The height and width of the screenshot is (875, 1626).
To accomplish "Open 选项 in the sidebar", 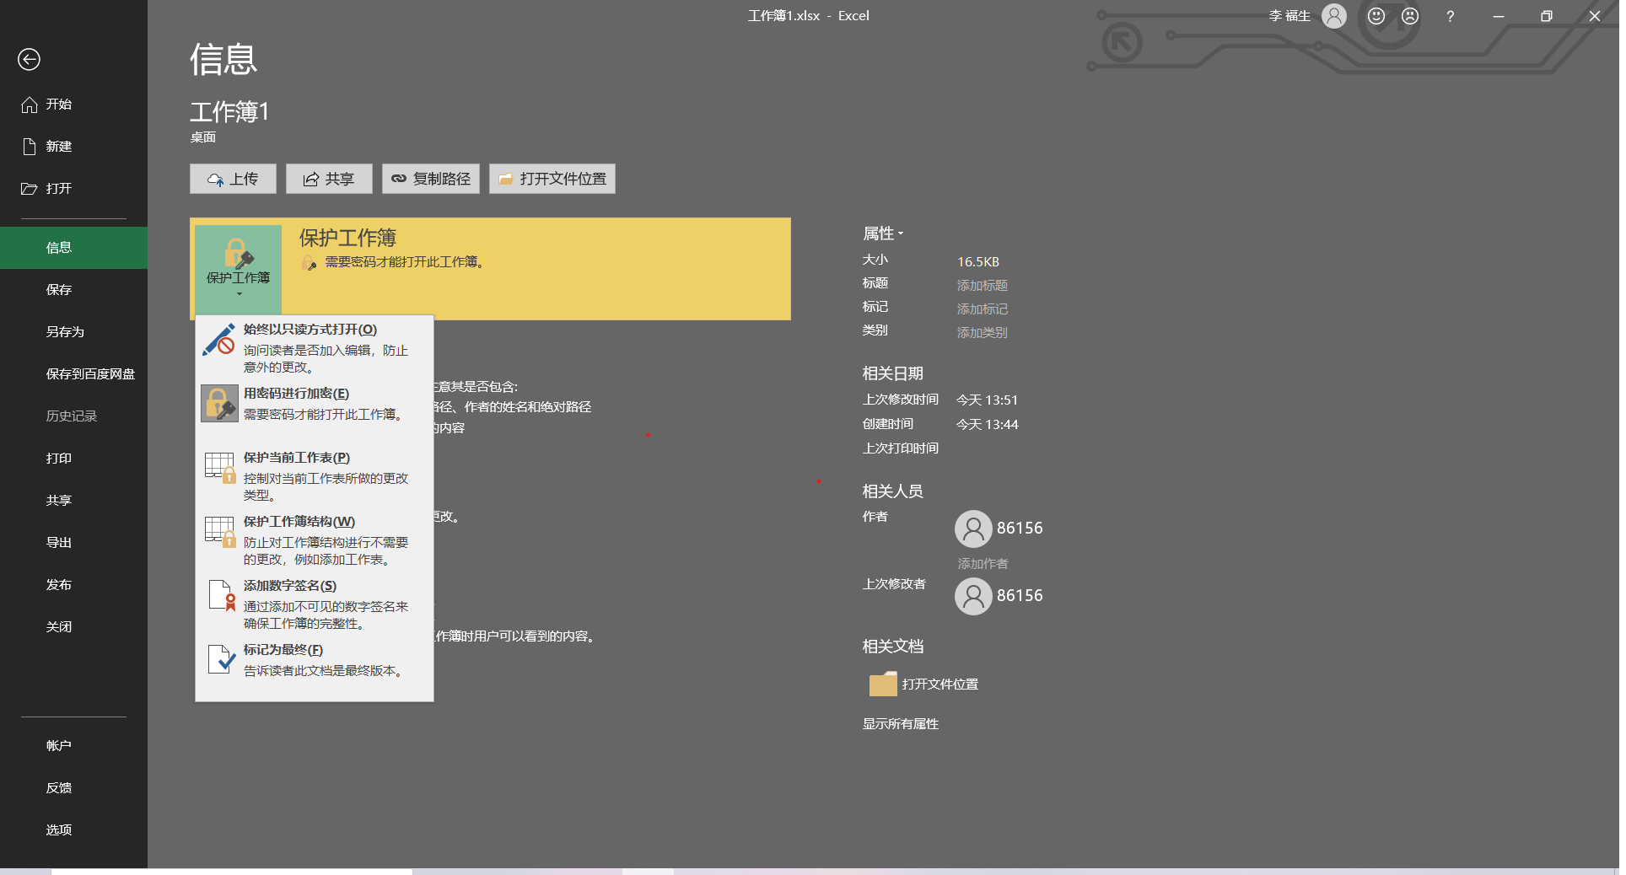I will [x=73, y=830].
